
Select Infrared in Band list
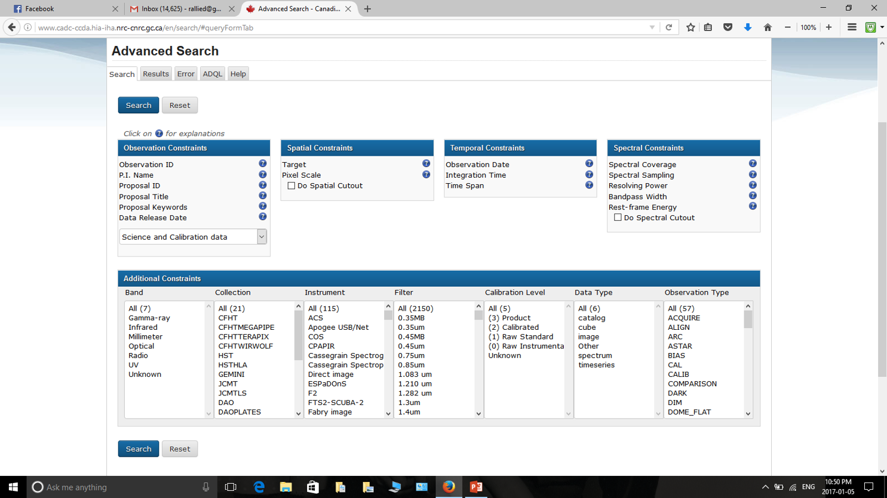click(143, 327)
